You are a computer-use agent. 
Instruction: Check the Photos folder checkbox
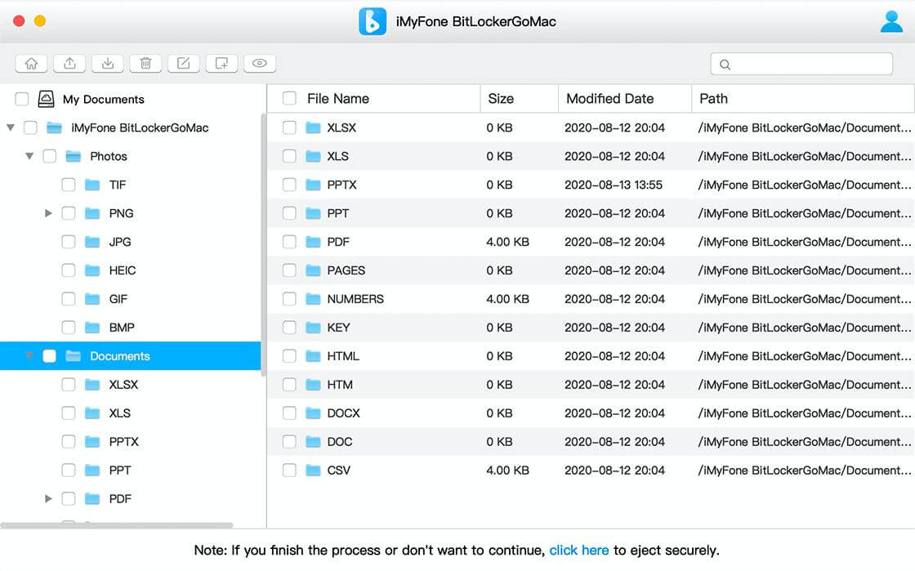50,156
